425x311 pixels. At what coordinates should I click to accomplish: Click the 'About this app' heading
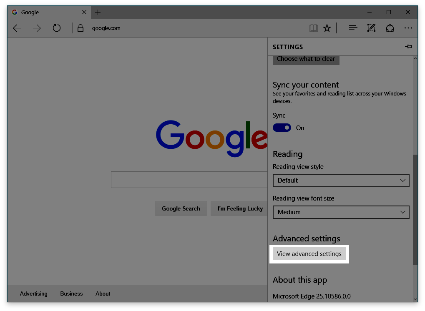pyautogui.click(x=300, y=280)
